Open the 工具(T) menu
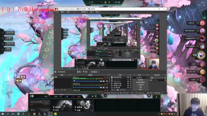Viewport: 207px width, 116px height. click(92, 12)
